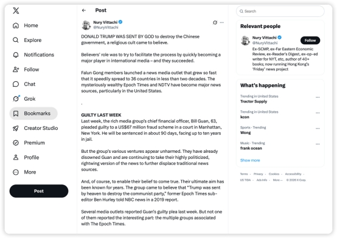Open options for Tractor Supply trend
Screen dimensions: 337x239
click(x=318, y=97)
